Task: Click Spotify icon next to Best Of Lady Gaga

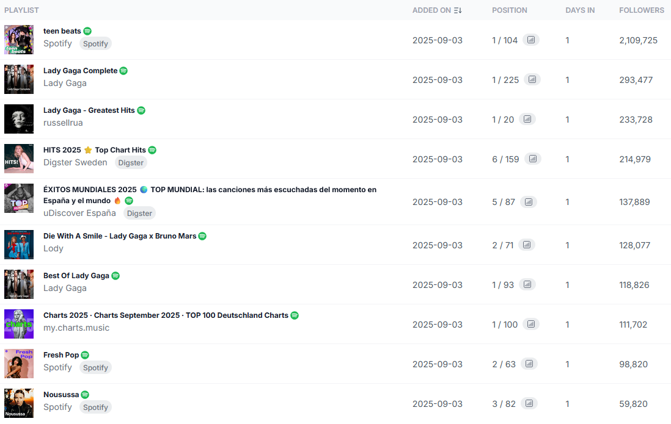Action: tap(116, 276)
